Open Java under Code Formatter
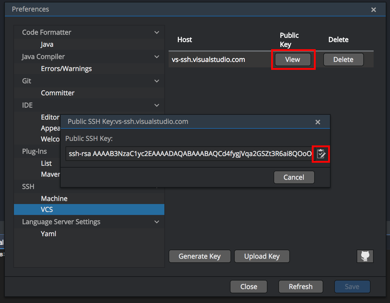This screenshot has height=303, width=390. (47, 44)
